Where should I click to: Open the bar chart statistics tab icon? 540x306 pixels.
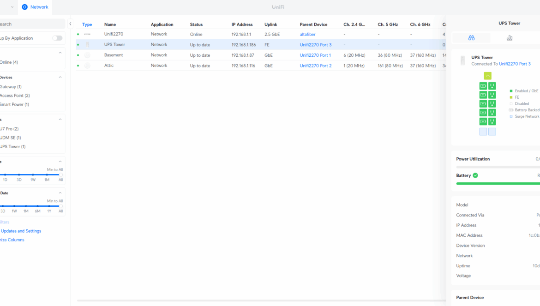tap(510, 38)
